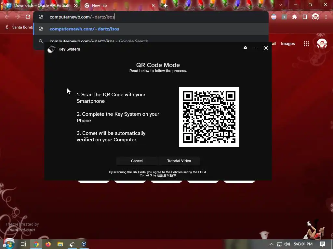Close the Downloads Oracle VM VirtualBox tab
The height and width of the screenshot is (249, 333).
point(75,6)
